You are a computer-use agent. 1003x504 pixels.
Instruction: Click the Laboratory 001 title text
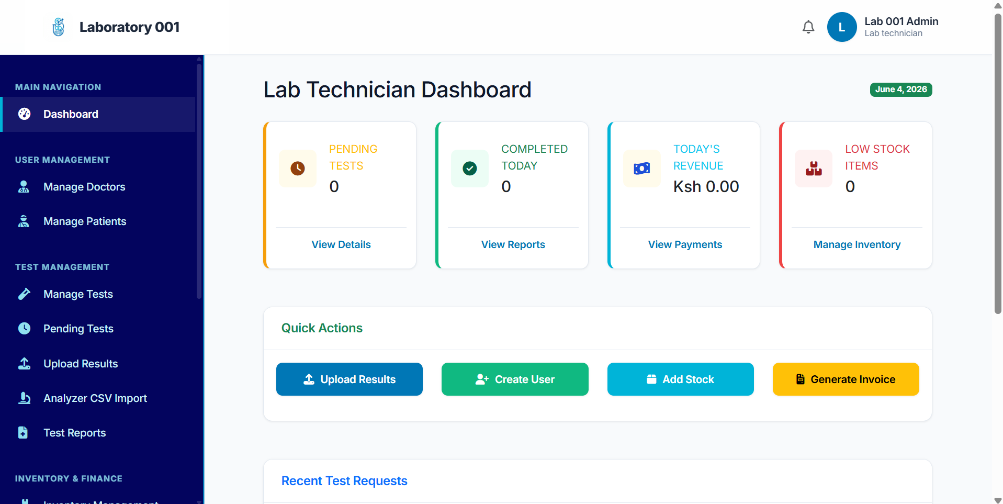coord(130,27)
